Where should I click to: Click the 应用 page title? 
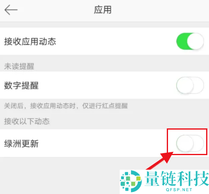point(103,10)
